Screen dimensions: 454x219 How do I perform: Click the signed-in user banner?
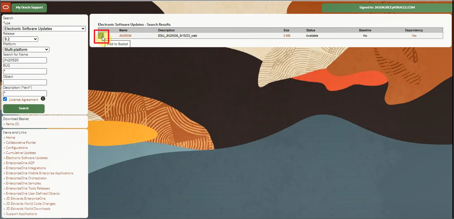[x=387, y=8]
